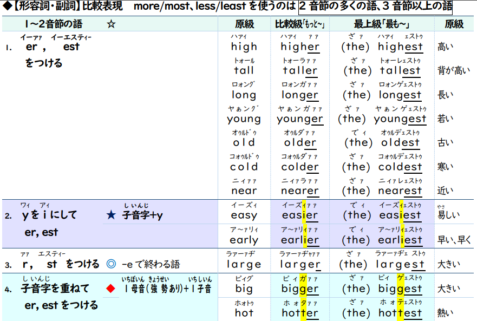Click the solid blue star beside 子音字+y

point(111,215)
